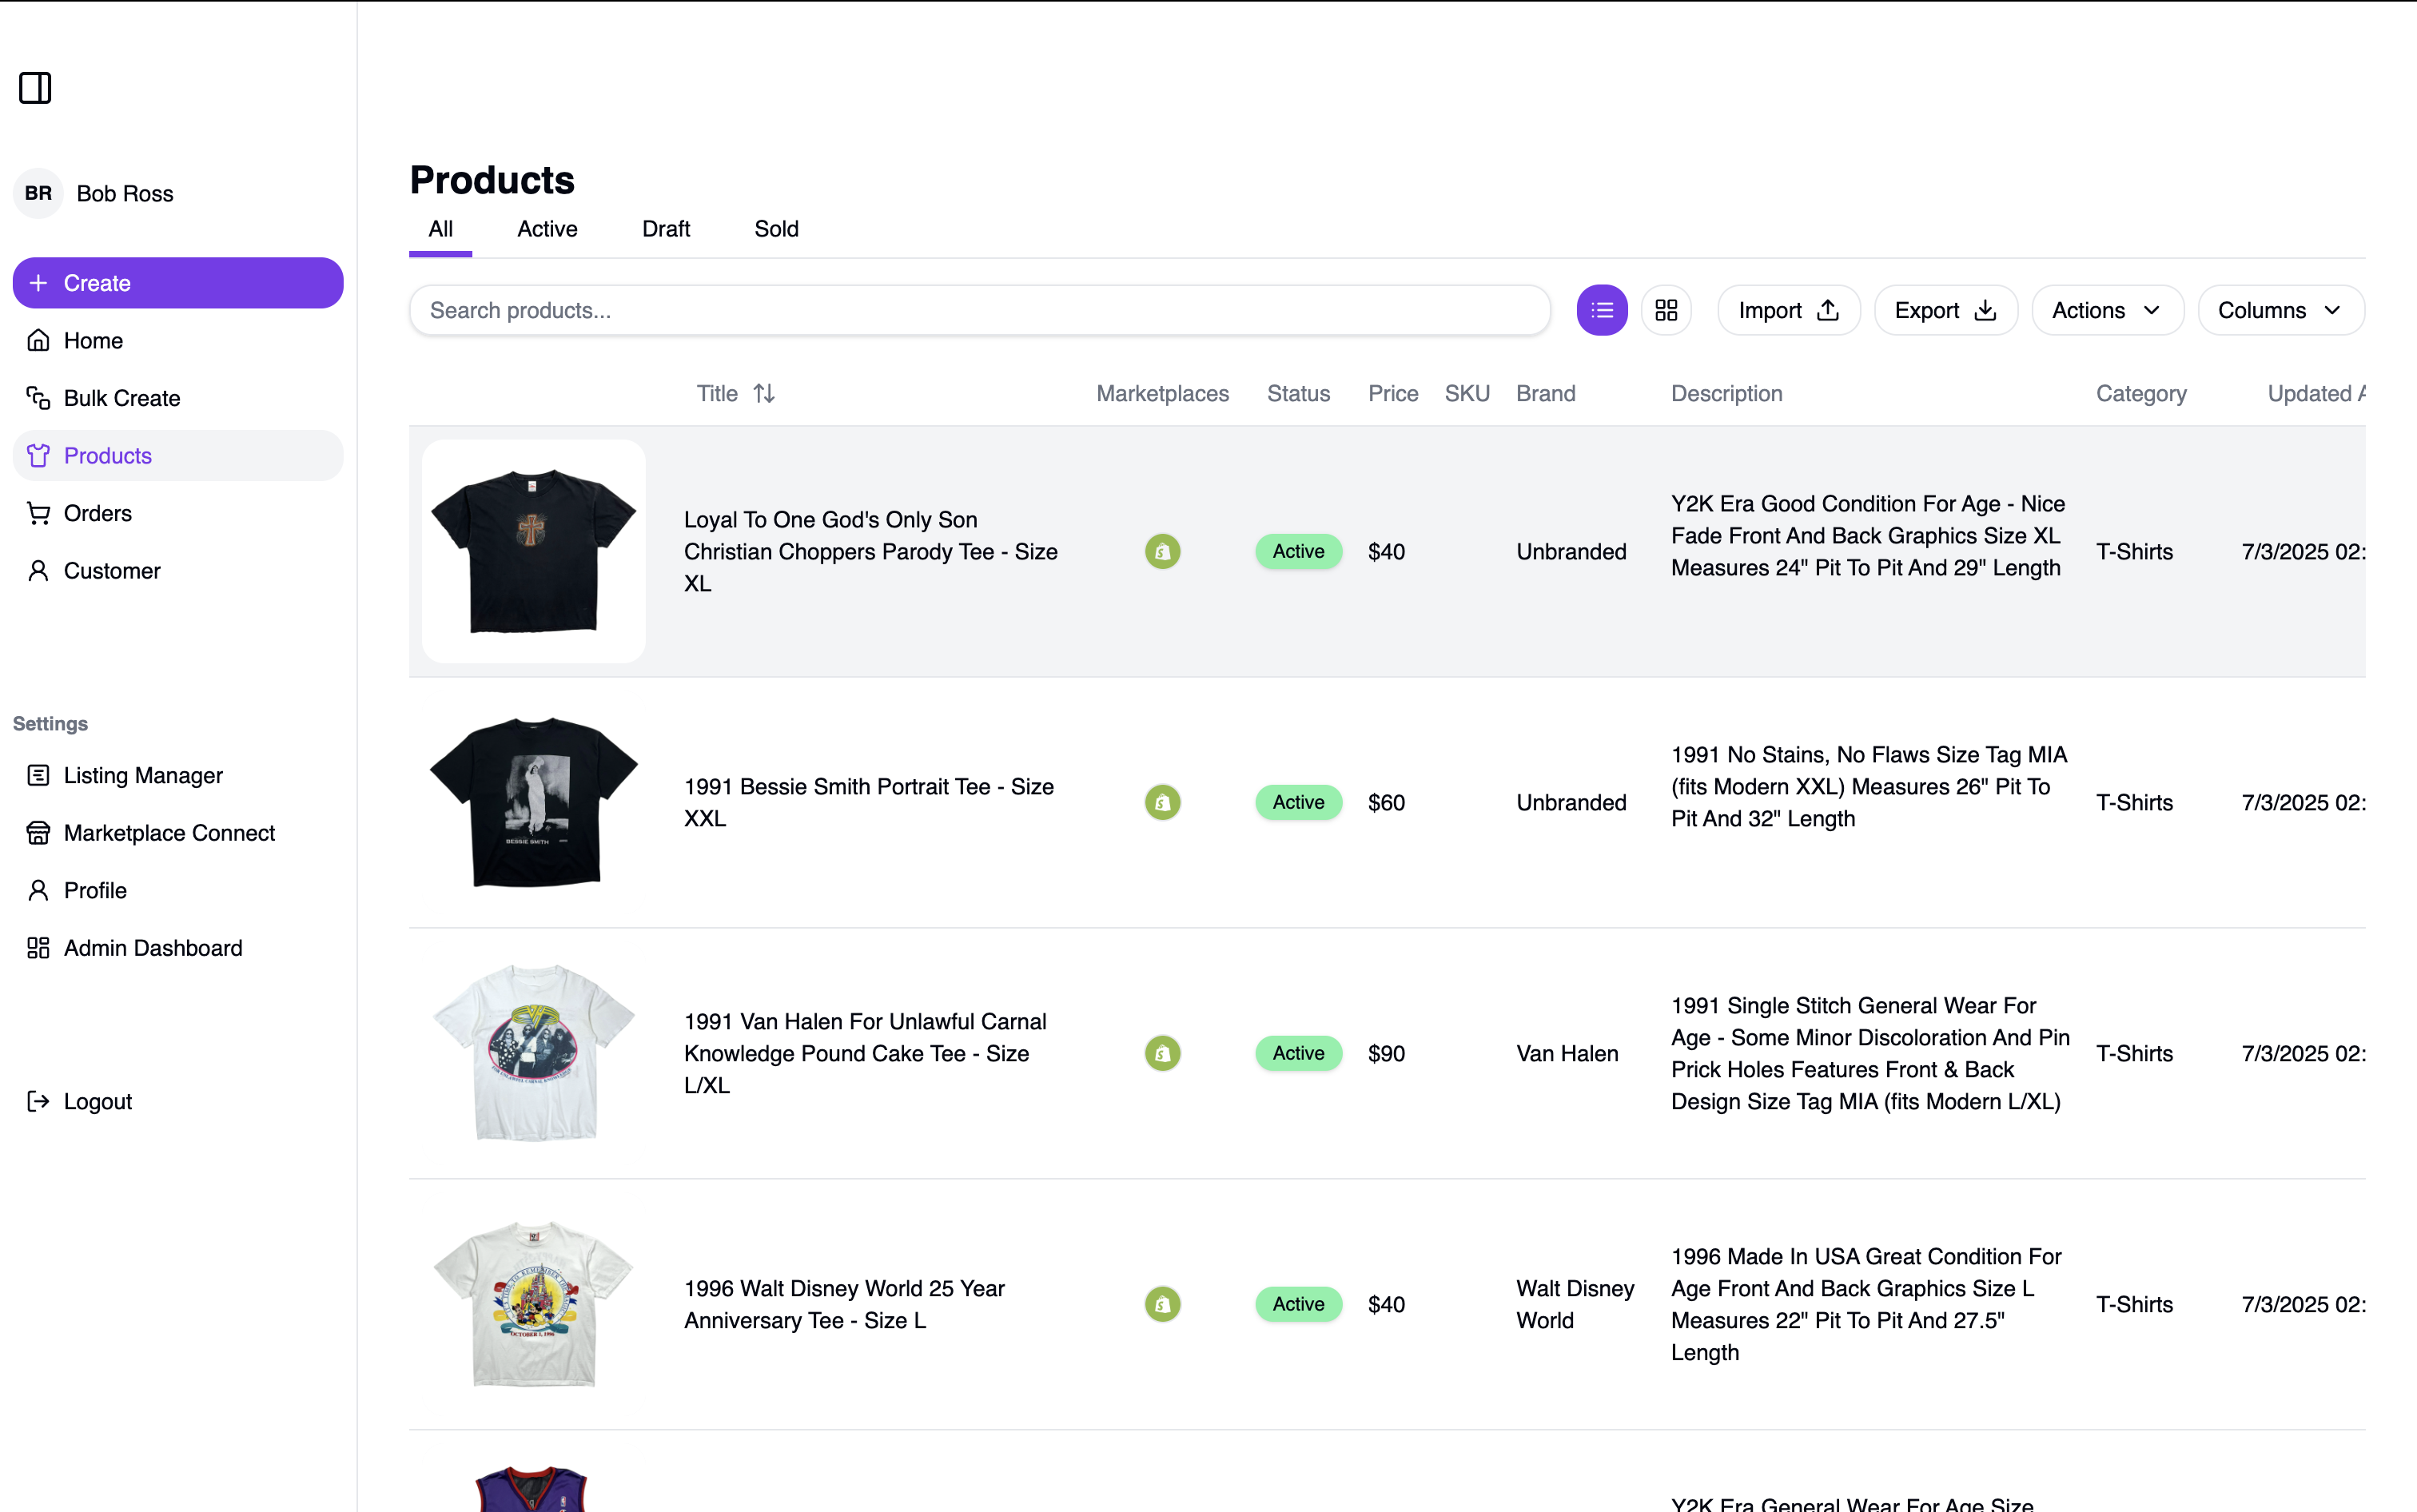2417x1512 pixels.
Task: Switch to list view
Action: coord(1602,310)
